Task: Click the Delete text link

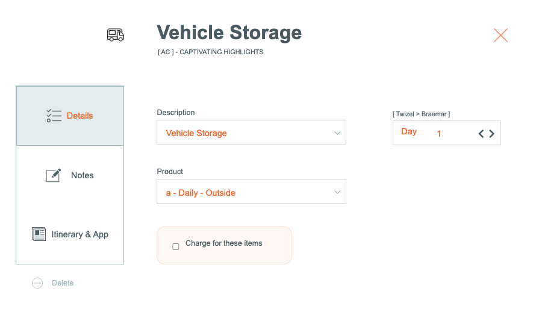Action: [x=63, y=283]
